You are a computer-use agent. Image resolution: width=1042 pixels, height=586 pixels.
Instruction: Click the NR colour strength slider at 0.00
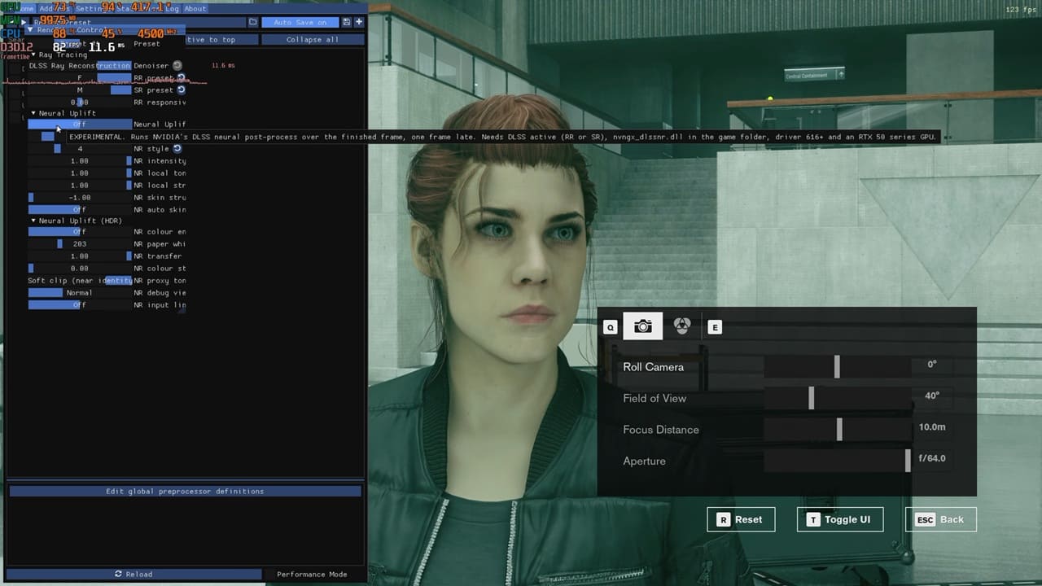79,269
